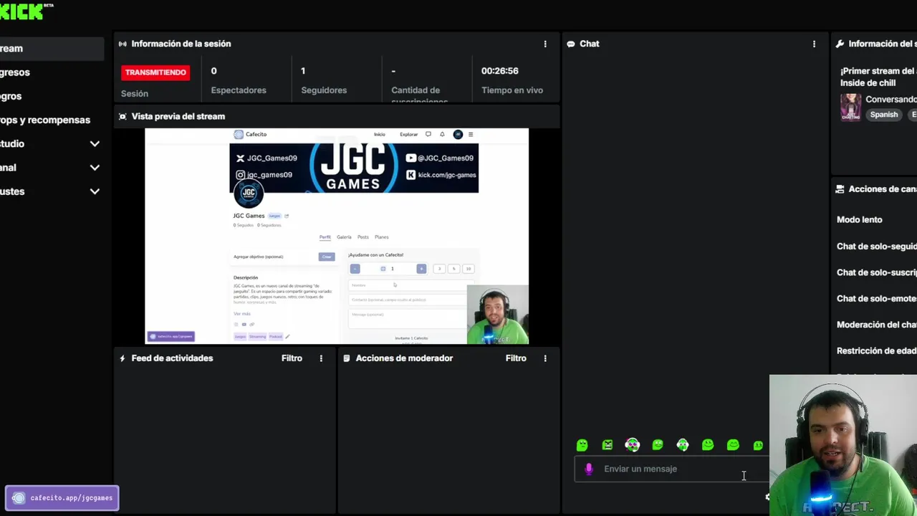Click the Chat de solo-suscriptores action
This screenshot has height=516, width=917.
click(877, 272)
